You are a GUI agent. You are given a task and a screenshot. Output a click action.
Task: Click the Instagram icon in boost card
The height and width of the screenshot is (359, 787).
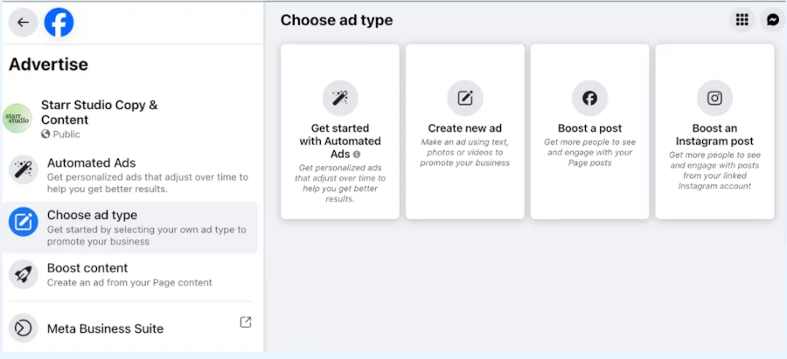point(714,99)
